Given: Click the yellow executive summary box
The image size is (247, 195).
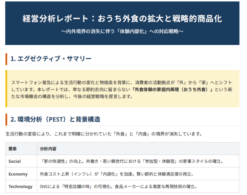Looking at the screenshot, I should coord(122,89).
